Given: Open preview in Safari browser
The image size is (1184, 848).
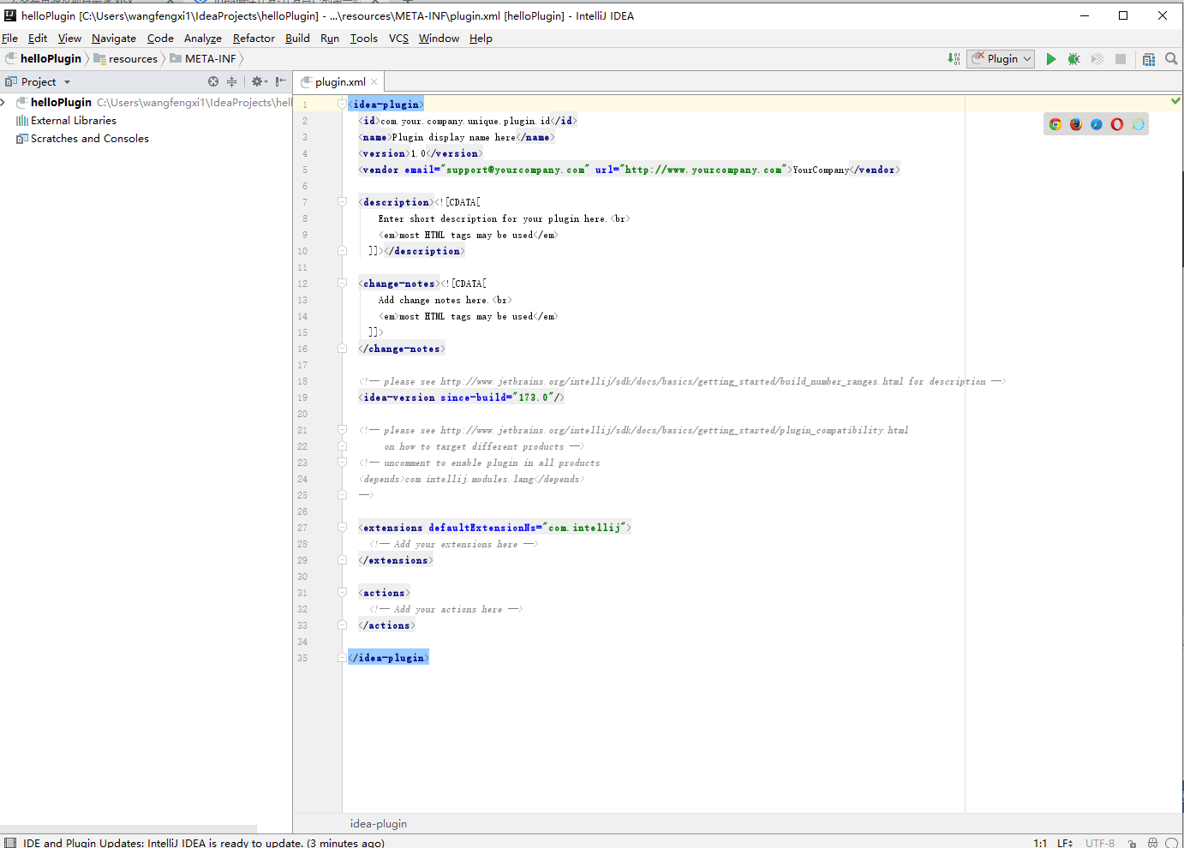Looking at the screenshot, I should pos(1097,124).
